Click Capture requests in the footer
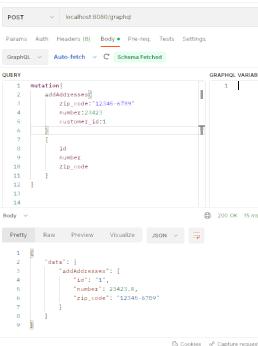Viewport: 258px width, 346px height. 233,343
